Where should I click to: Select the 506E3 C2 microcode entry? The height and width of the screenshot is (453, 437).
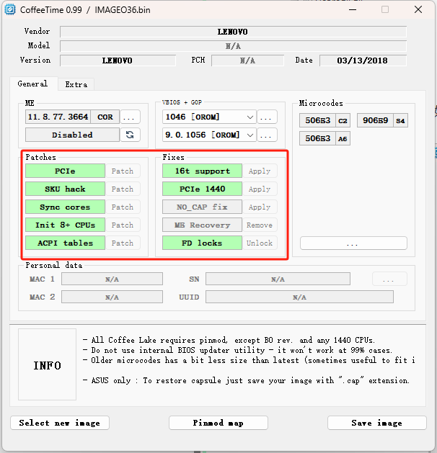tap(325, 121)
